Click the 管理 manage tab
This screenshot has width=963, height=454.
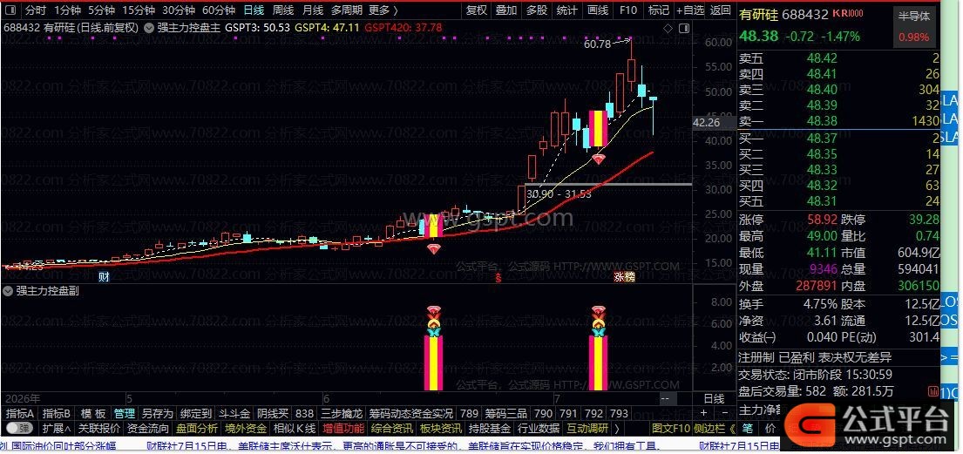point(124,413)
